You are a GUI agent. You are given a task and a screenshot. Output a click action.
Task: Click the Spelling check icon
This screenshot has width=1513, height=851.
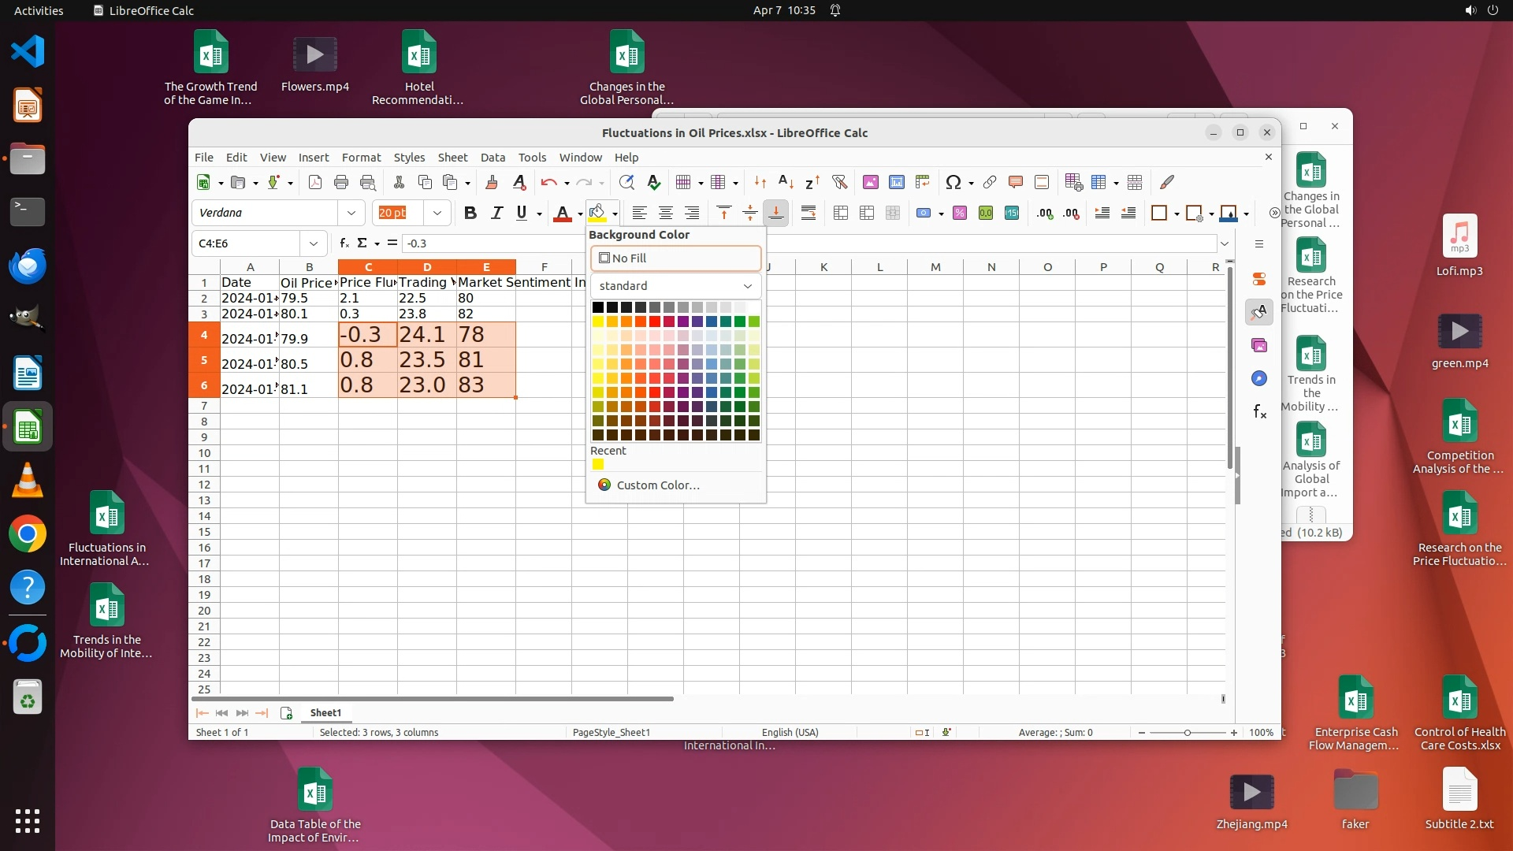pos(653,183)
